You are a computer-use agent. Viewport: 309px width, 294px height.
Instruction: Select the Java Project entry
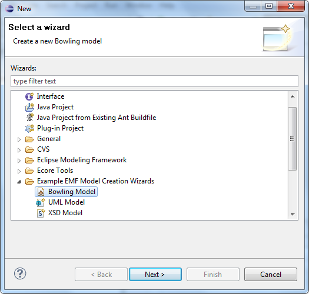point(55,107)
